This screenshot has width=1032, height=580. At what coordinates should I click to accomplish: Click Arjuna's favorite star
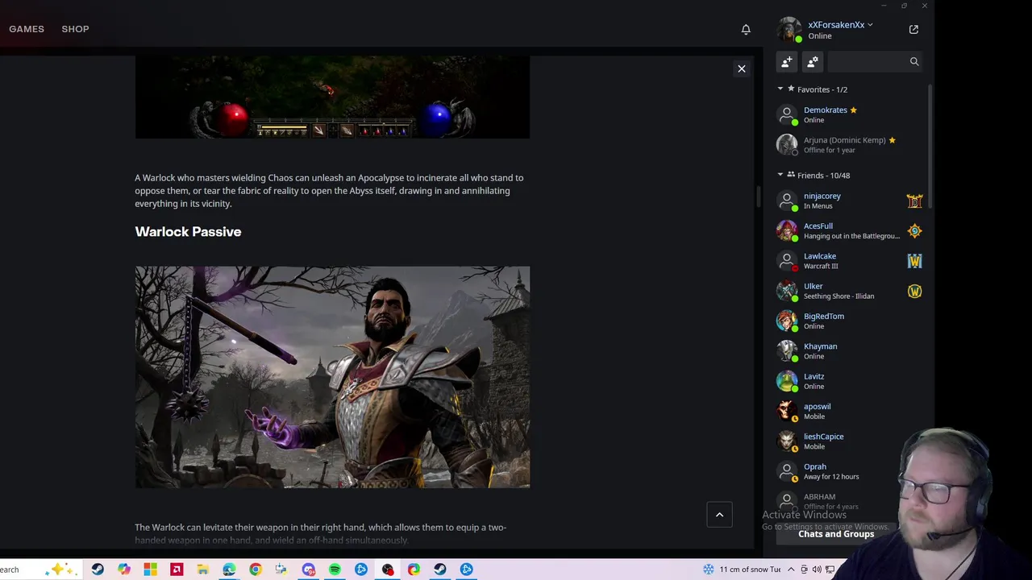(x=892, y=140)
